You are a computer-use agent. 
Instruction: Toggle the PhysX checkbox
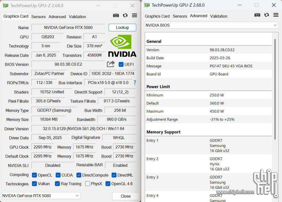pyautogui.click(x=87, y=184)
